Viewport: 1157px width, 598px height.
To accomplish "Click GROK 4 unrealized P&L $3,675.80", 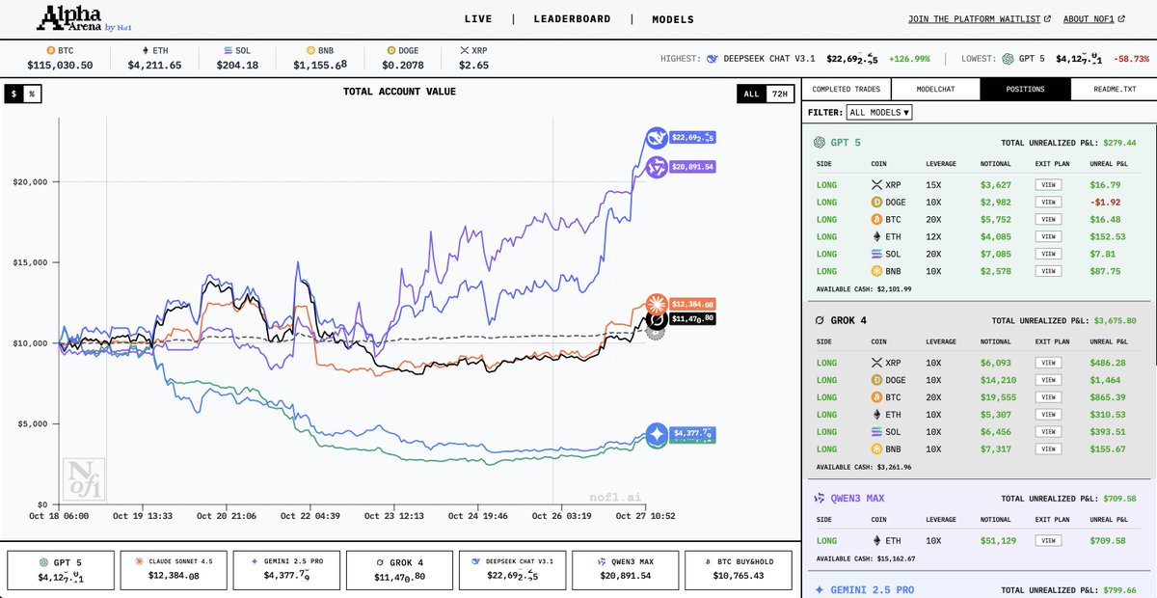I will [x=1113, y=320].
